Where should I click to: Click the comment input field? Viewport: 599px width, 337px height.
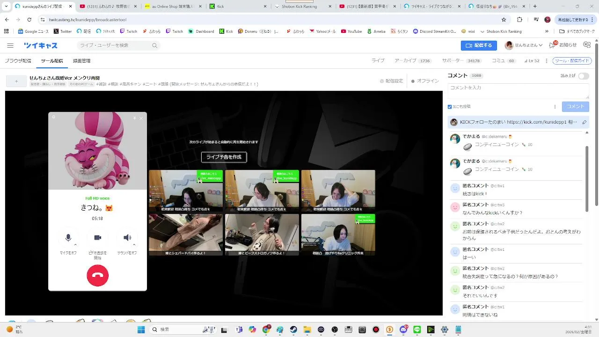click(518, 91)
